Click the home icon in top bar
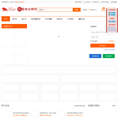Viewport: 118px width, 118px height. point(76,2)
